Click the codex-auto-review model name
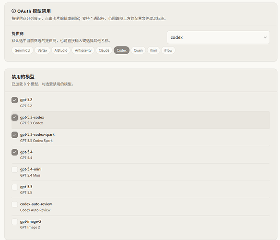 (x=36, y=204)
